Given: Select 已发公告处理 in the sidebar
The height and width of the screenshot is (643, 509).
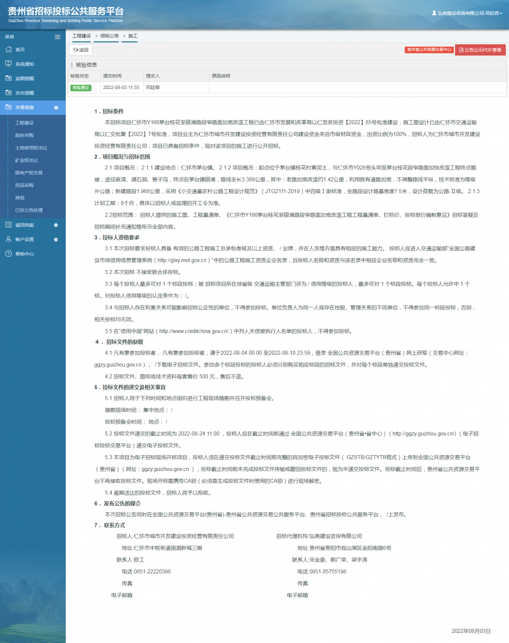Looking at the screenshot, I should coord(30,210).
